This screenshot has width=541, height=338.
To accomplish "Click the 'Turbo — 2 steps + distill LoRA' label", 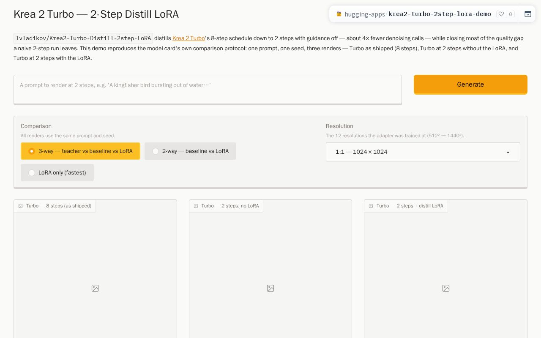I will 410,206.
